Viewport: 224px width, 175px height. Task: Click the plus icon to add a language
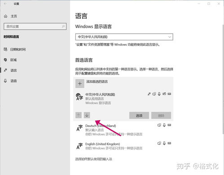[80, 83]
